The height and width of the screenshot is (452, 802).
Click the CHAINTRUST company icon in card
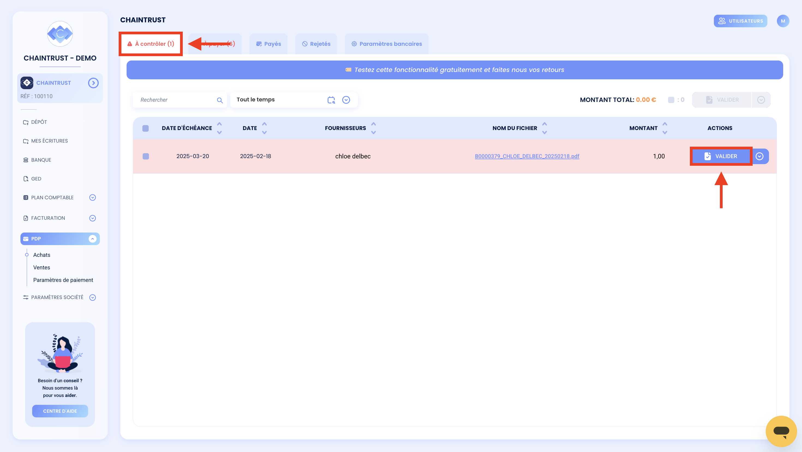(x=27, y=83)
